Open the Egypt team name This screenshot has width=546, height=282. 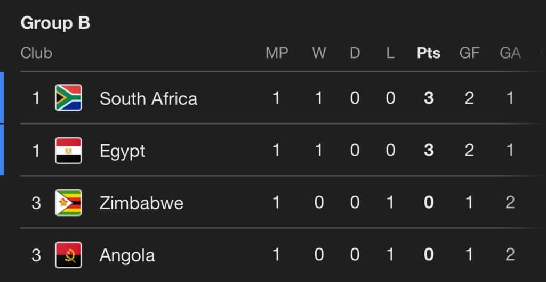coord(123,151)
